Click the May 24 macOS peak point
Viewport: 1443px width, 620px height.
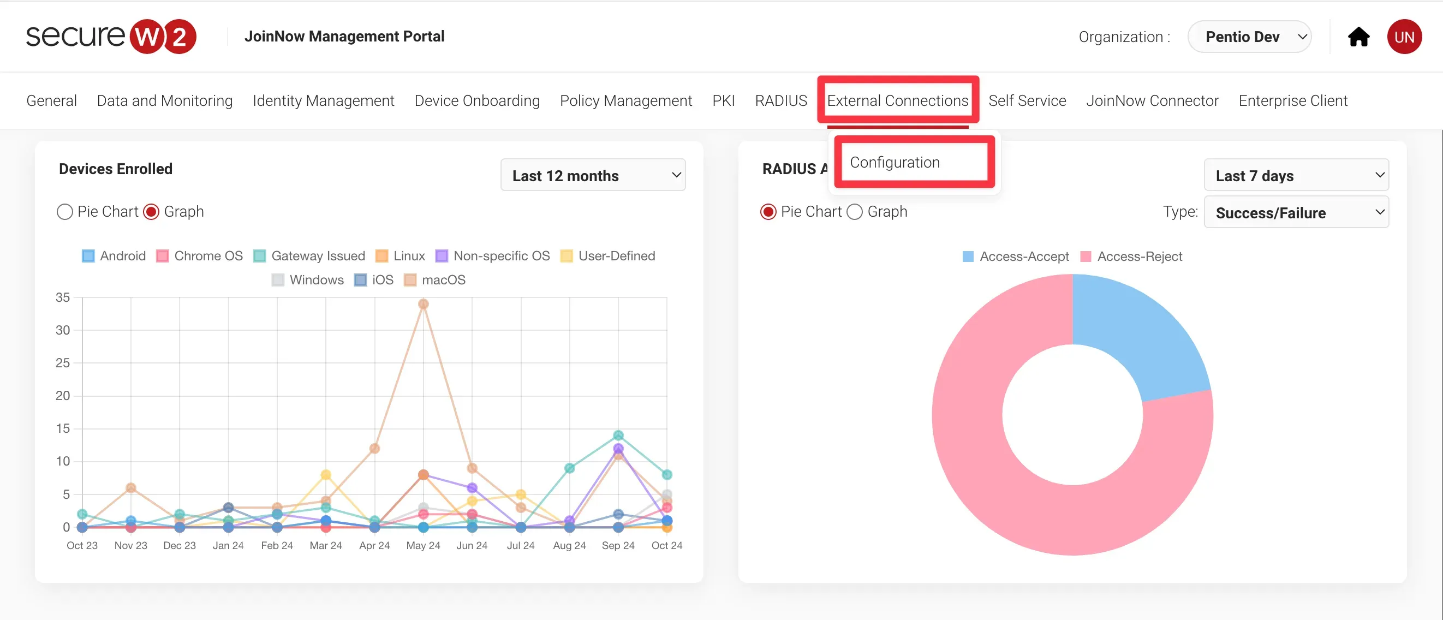pyautogui.click(x=424, y=304)
